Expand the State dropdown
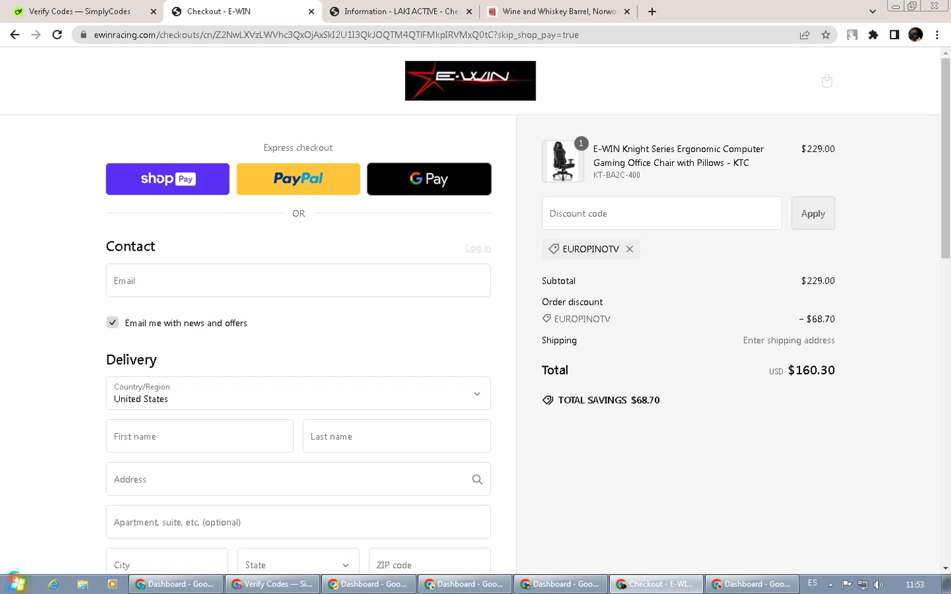Screen dimensions: 951x594 tap(298, 564)
